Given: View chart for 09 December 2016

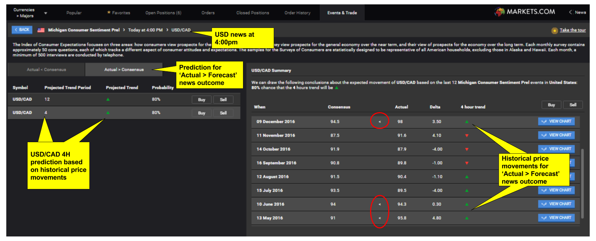Looking at the screenshot, I should 556,121.
